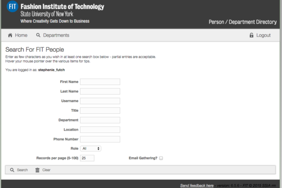Focus the Title input field
The image size is (282, 188).
(x=100, y=110)
